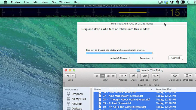This screenshot has height=110, width=196.
Task: Click the Time Machine icon in menu bar
Action: click(188, 2)
